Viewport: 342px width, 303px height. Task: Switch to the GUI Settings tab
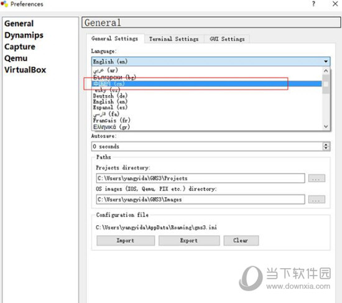(x=227, y=39)
